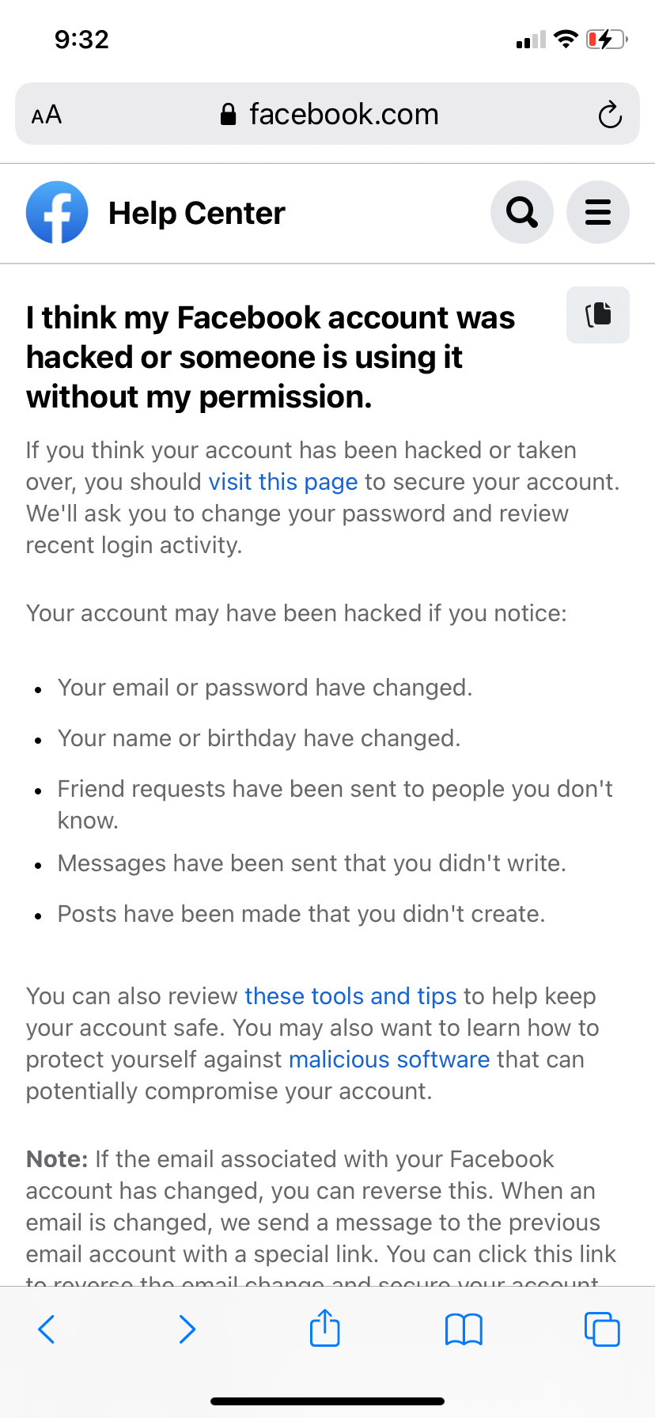Open the Safari share sheet icon

click(325, 1327)
